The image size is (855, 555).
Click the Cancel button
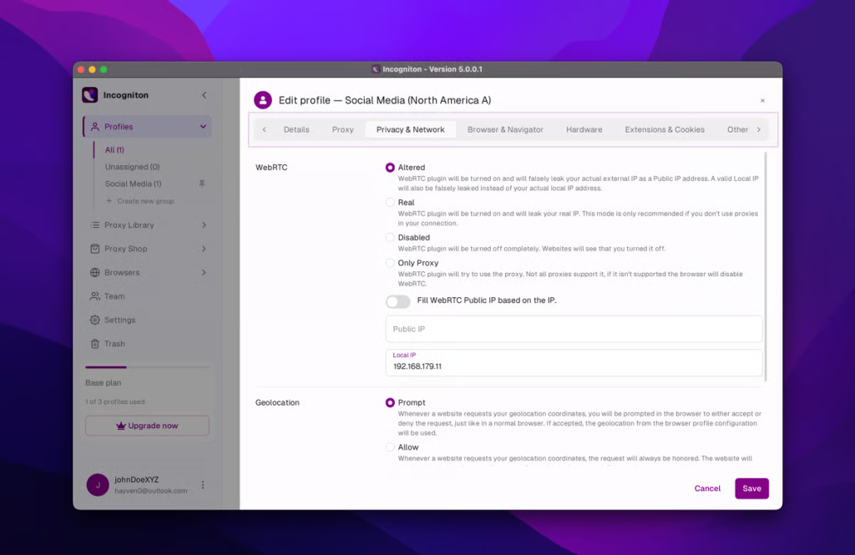(x=707, y=488)
